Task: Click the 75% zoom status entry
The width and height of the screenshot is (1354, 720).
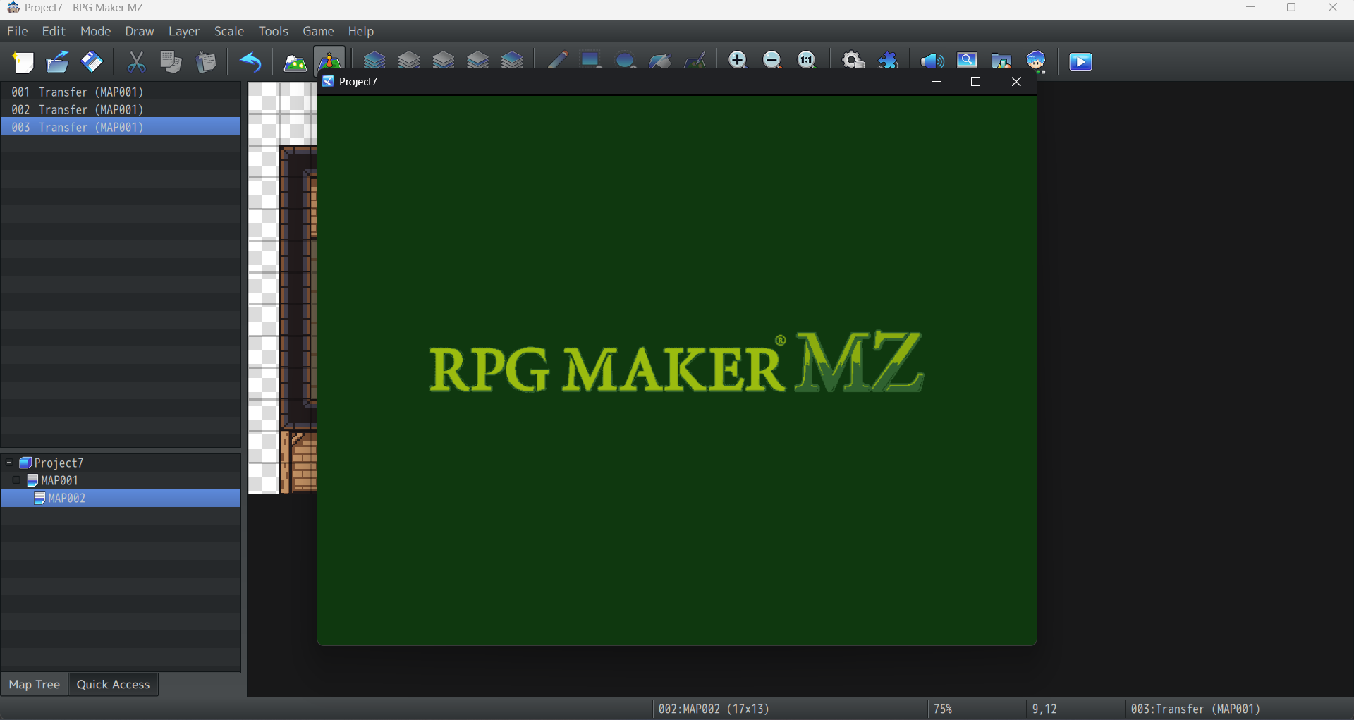Action: (943, 709)
